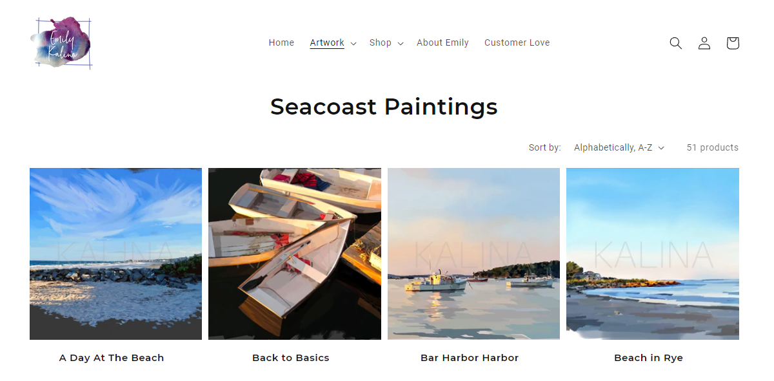Open the About Emily page
Viewport: 774px width, 381px height.
[x=442, y=43]
